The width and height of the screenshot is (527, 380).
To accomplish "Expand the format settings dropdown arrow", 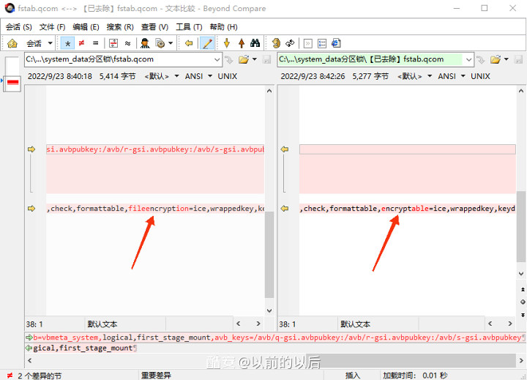I will click(171, 43).
